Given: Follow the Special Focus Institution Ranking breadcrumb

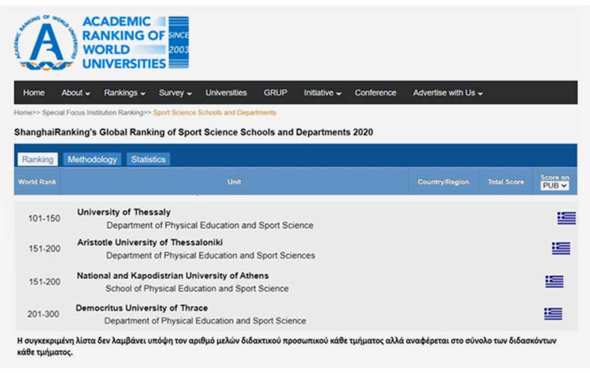Looking at the screenshot, I should (93, 113).
